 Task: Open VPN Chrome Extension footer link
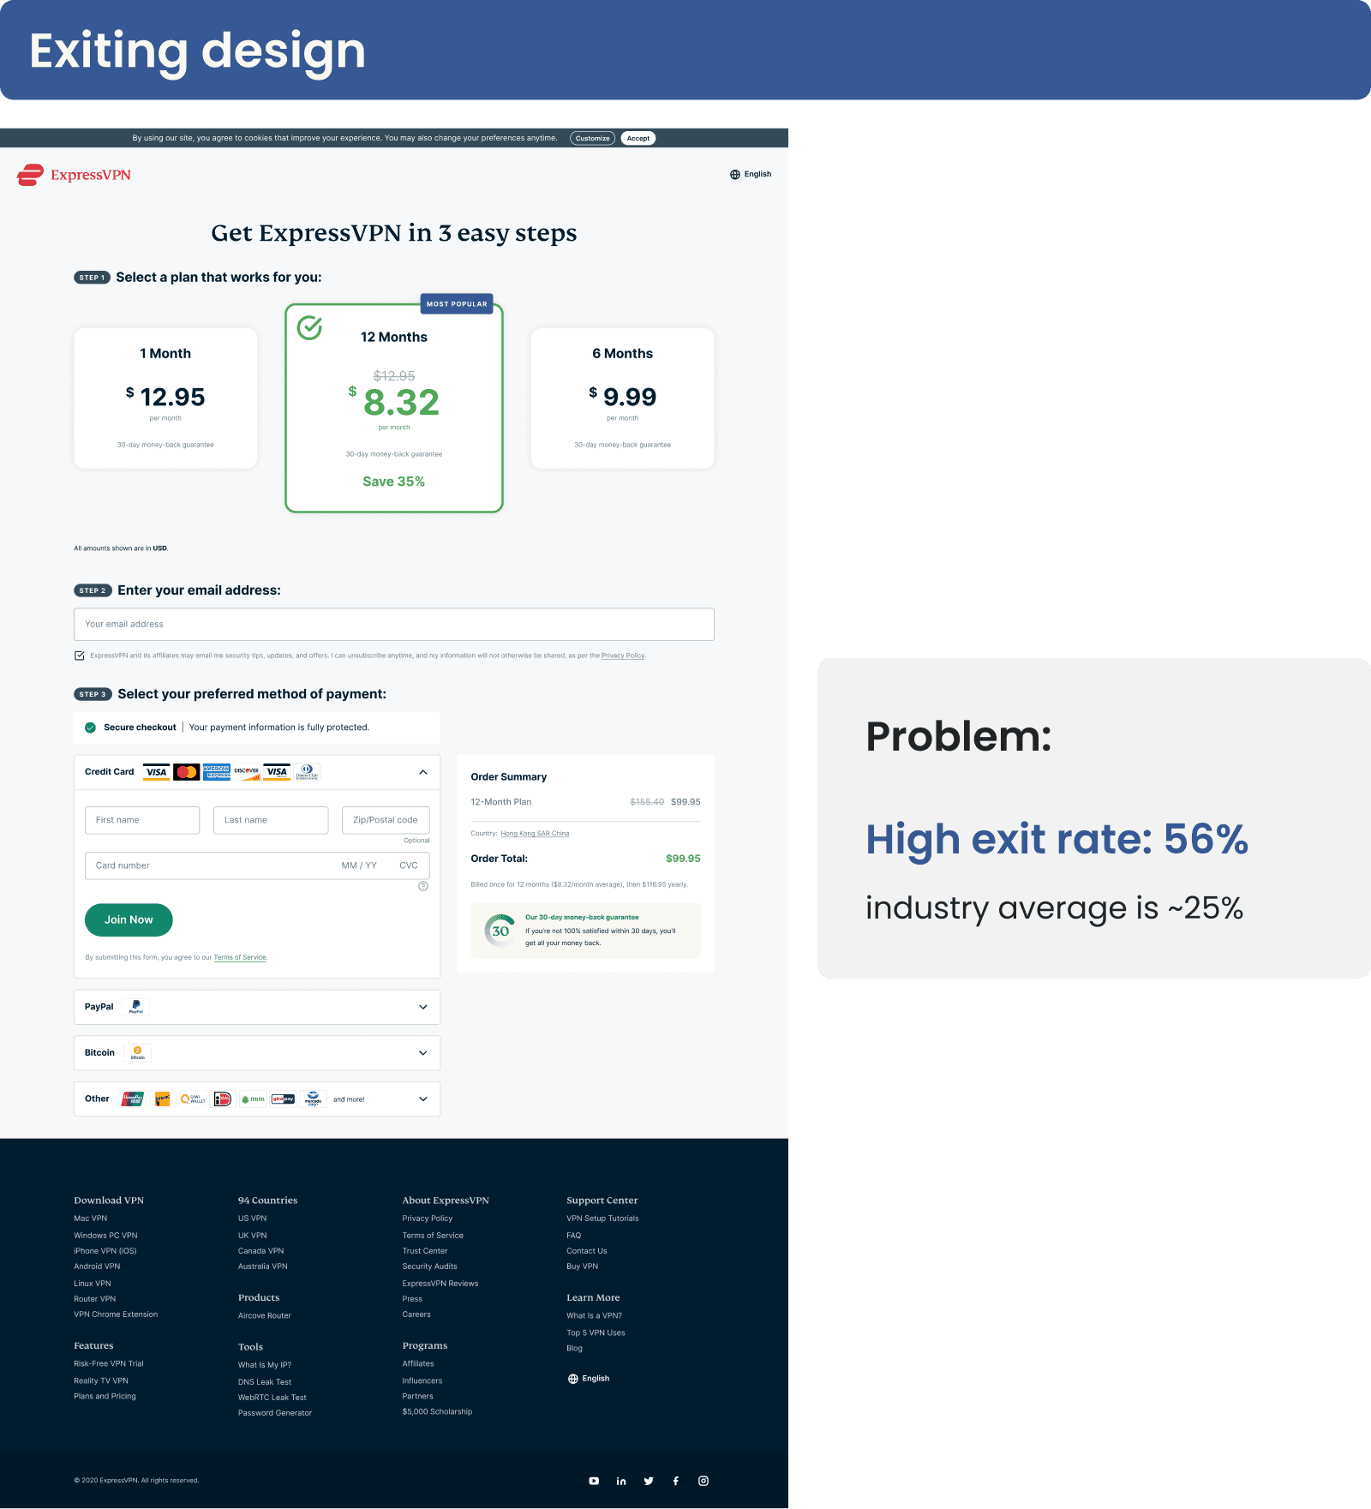(116, 1314)
